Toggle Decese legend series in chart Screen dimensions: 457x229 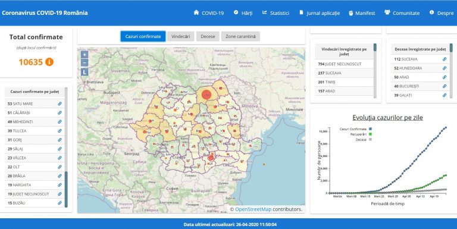coord(364,140)
